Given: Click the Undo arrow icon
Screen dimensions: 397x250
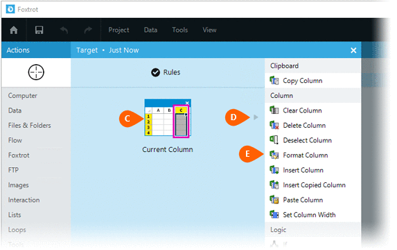Looking at the screenshot, I should click(64, 30).
